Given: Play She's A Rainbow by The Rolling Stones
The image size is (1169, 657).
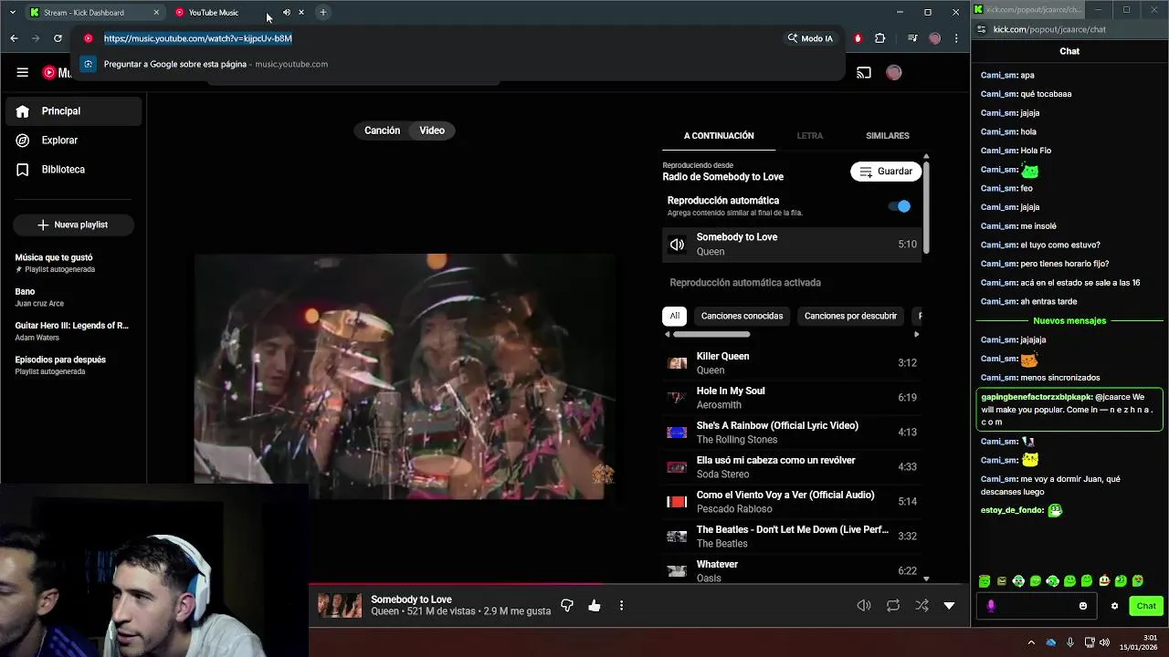Looking at the screenshot, I should pos(791,433).
